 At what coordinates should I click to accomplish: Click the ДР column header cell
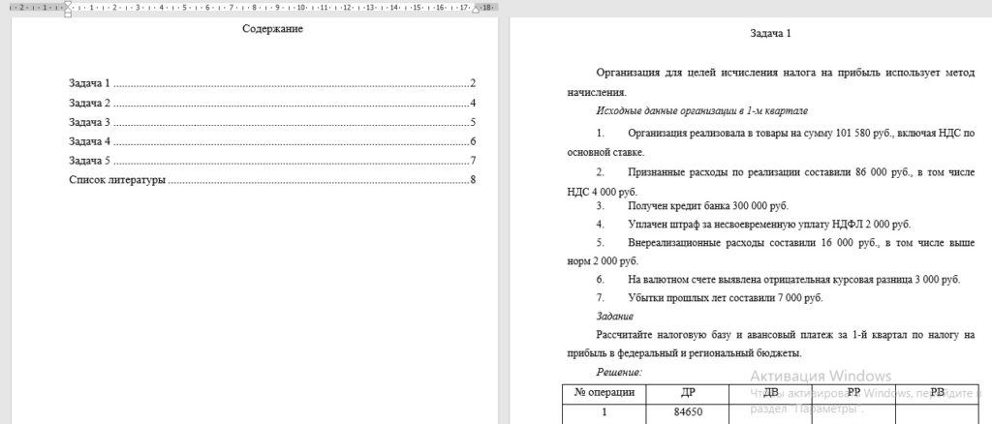(688, 392)
